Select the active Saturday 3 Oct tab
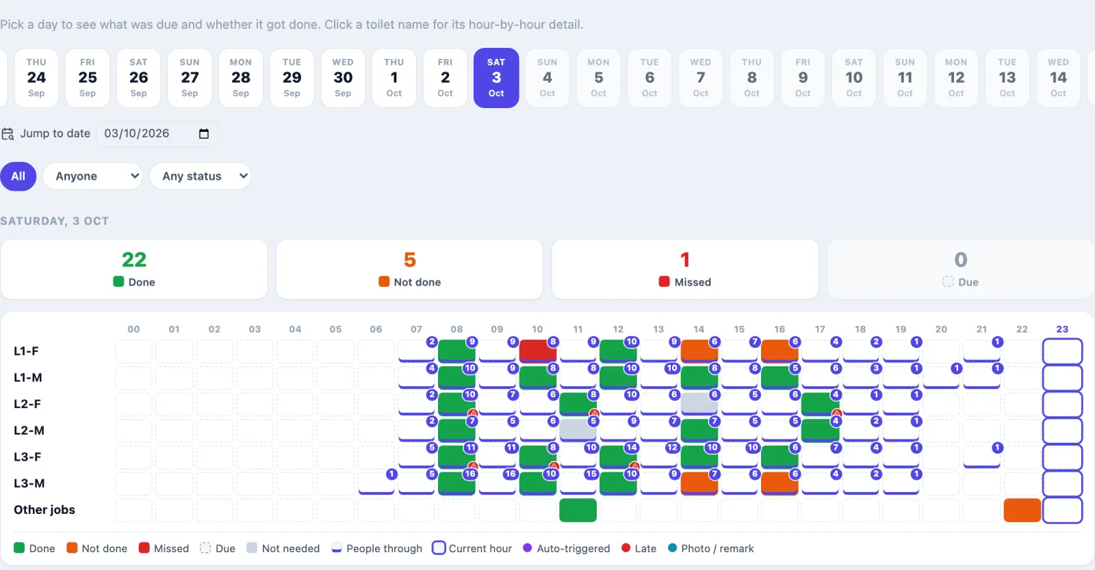 tap(496, 78)
